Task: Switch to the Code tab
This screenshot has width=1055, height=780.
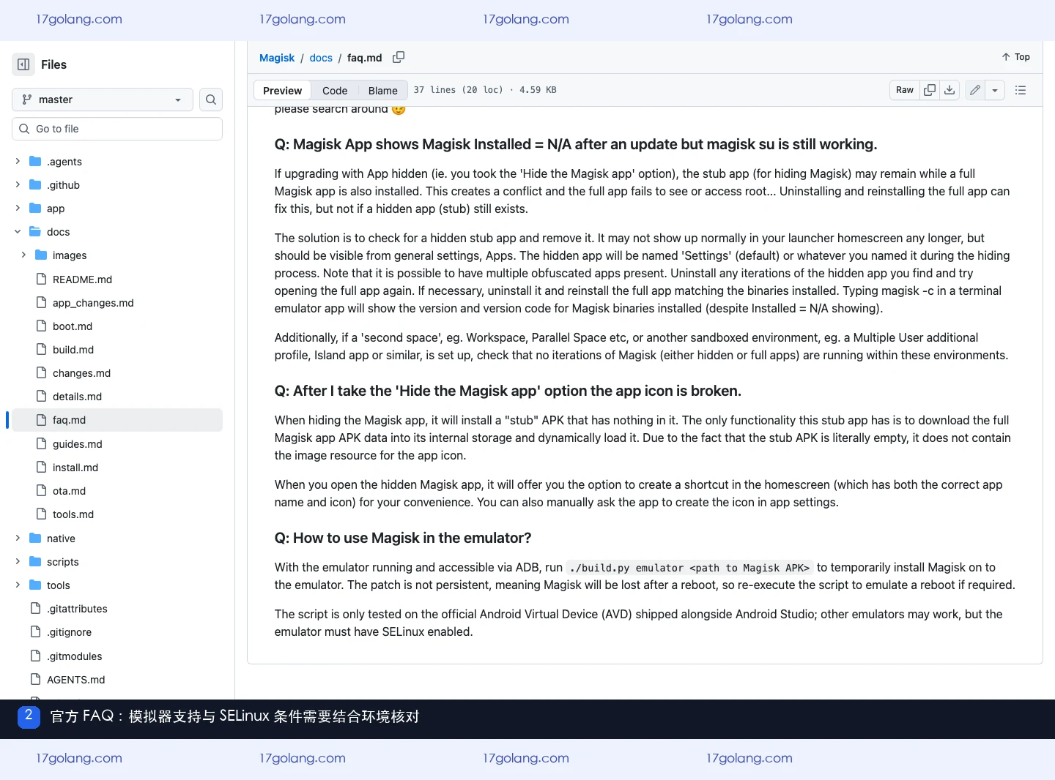Action: click(335, 90)
